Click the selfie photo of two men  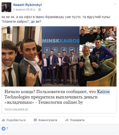(22, 56)
